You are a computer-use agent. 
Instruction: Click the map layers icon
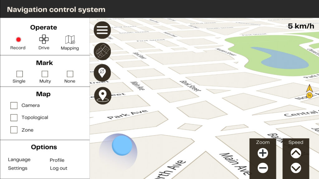pyautogui.click(x=102, y=52)
